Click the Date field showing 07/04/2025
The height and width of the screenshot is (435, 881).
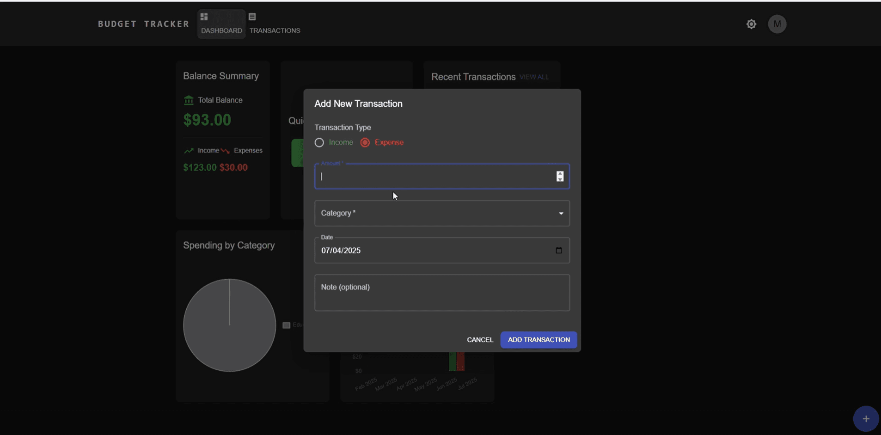click(442, 250)
